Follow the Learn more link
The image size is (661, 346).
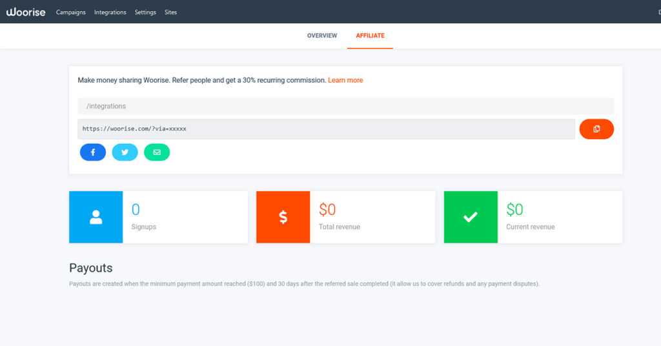[x=345, y=80]
